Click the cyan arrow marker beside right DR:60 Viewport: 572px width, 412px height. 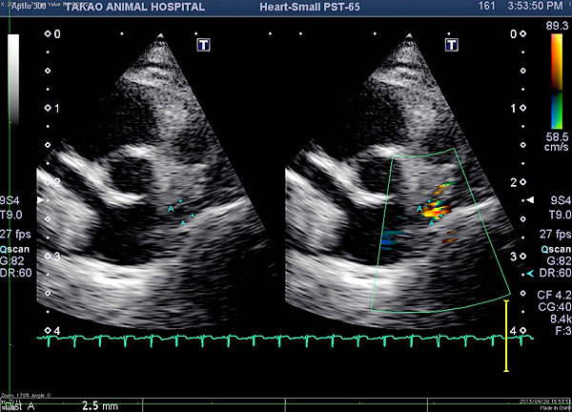click(532, 274)
